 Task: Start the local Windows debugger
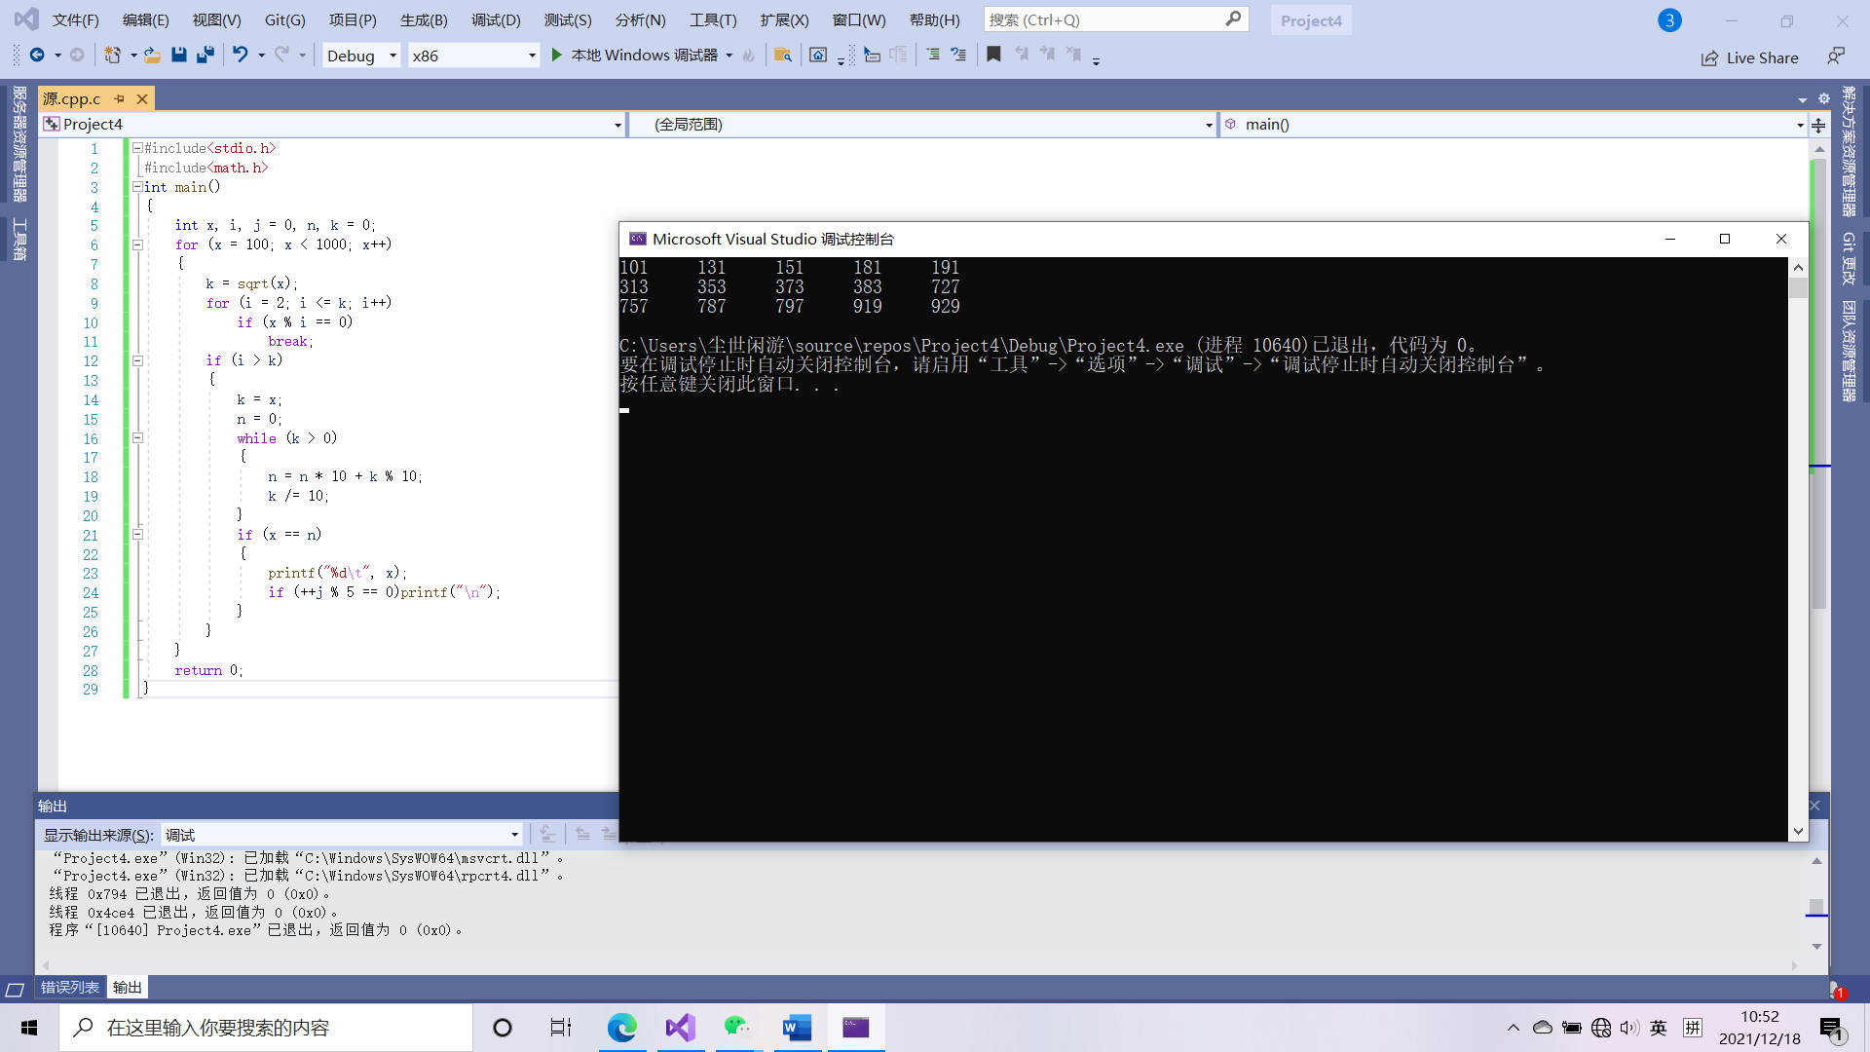pyautogui.click(x=557, y=56)
